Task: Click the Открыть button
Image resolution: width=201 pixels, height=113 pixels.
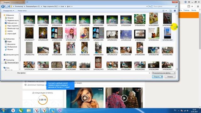Action: click(156, 77)
